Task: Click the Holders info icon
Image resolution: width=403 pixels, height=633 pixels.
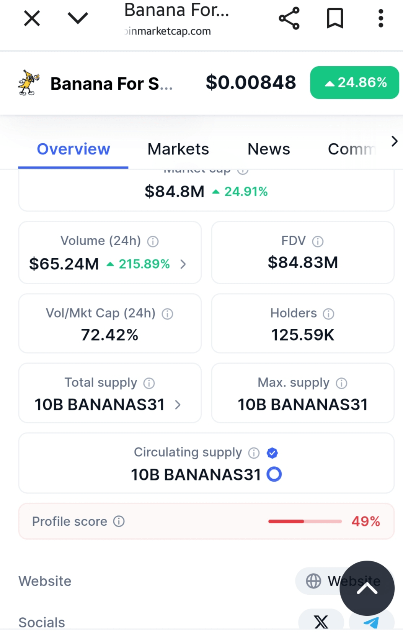Action: [328, 314]
